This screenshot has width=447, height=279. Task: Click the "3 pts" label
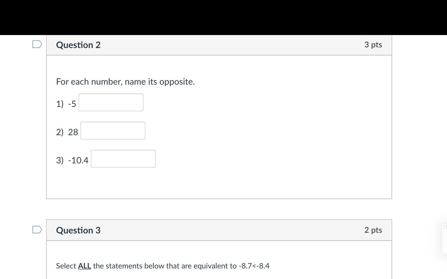(x=373, y=45)
